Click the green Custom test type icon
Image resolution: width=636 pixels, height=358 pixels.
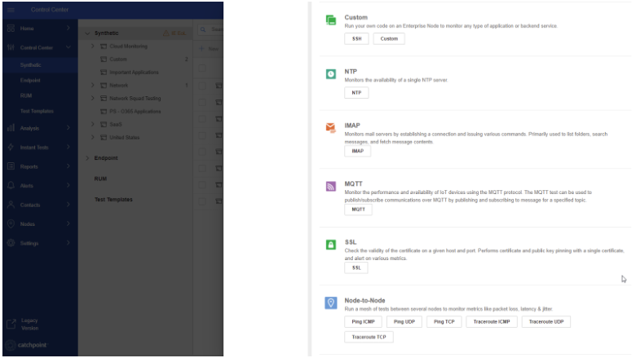tap(331, 20)
